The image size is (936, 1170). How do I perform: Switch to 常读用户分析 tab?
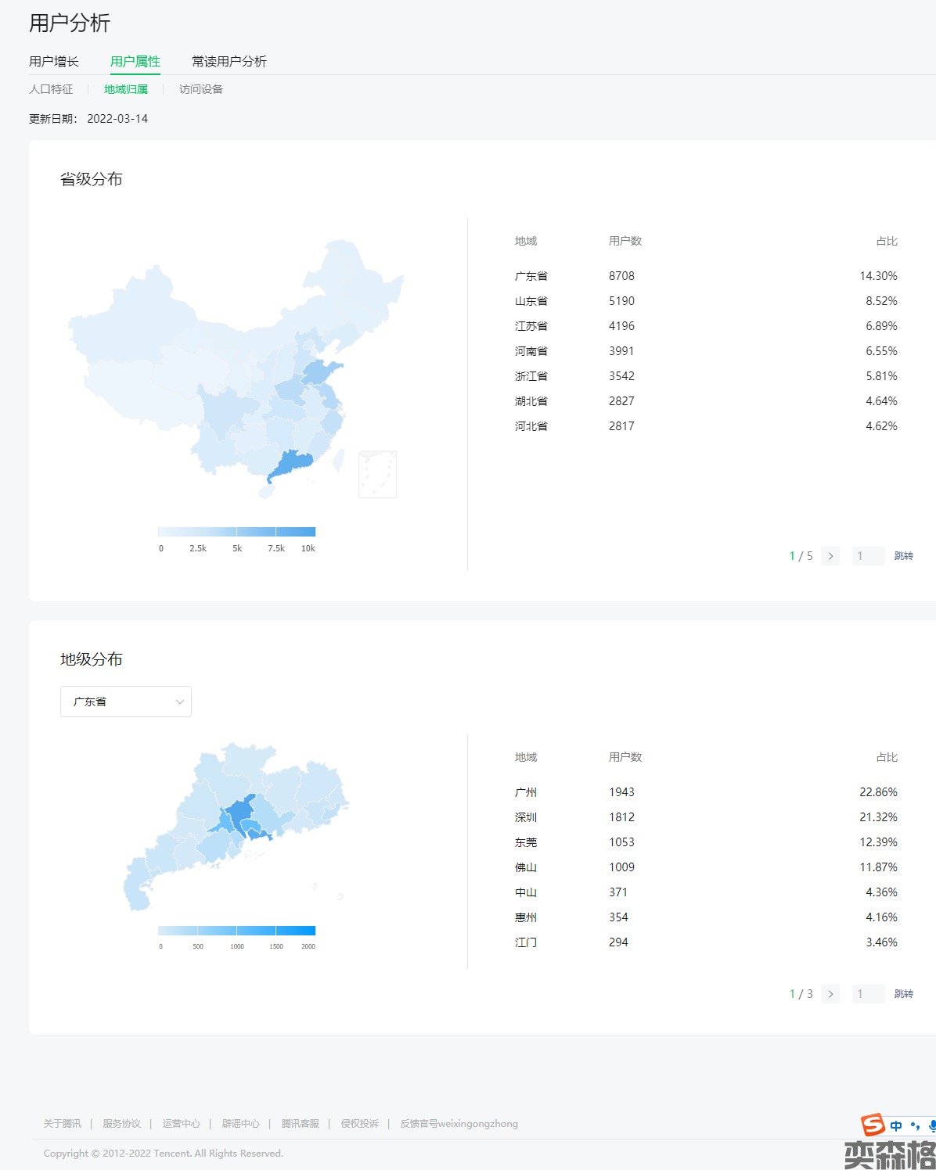point(229,62)
